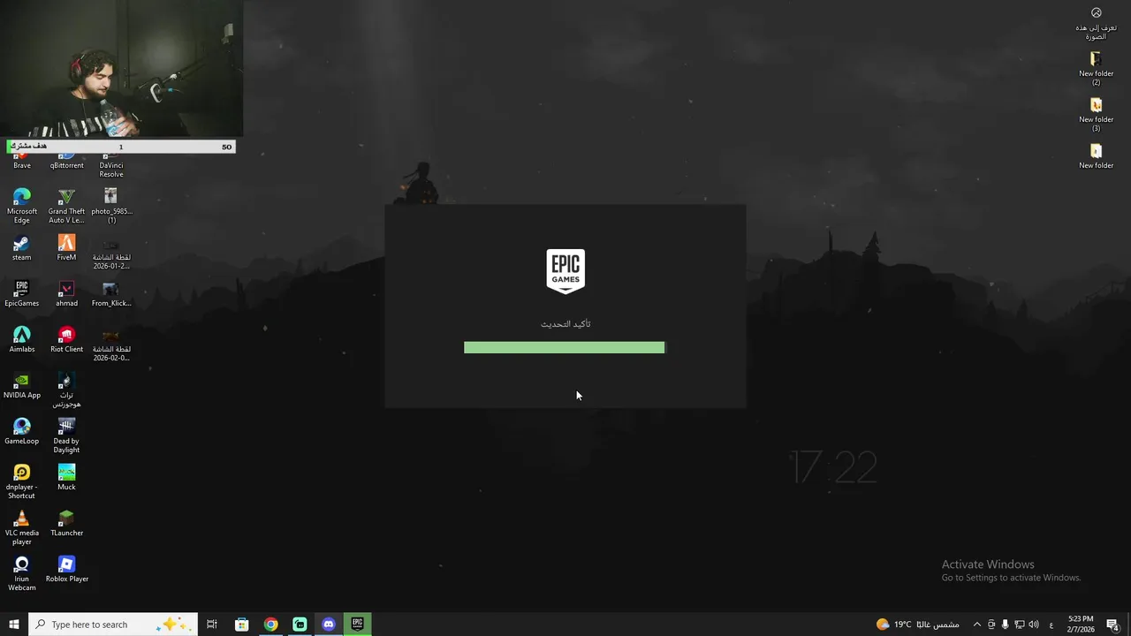The width and height of the screenshot is (1131, 636).
Task: Open the green Streamlabs taskbar app
Action: tap(300, 625)
